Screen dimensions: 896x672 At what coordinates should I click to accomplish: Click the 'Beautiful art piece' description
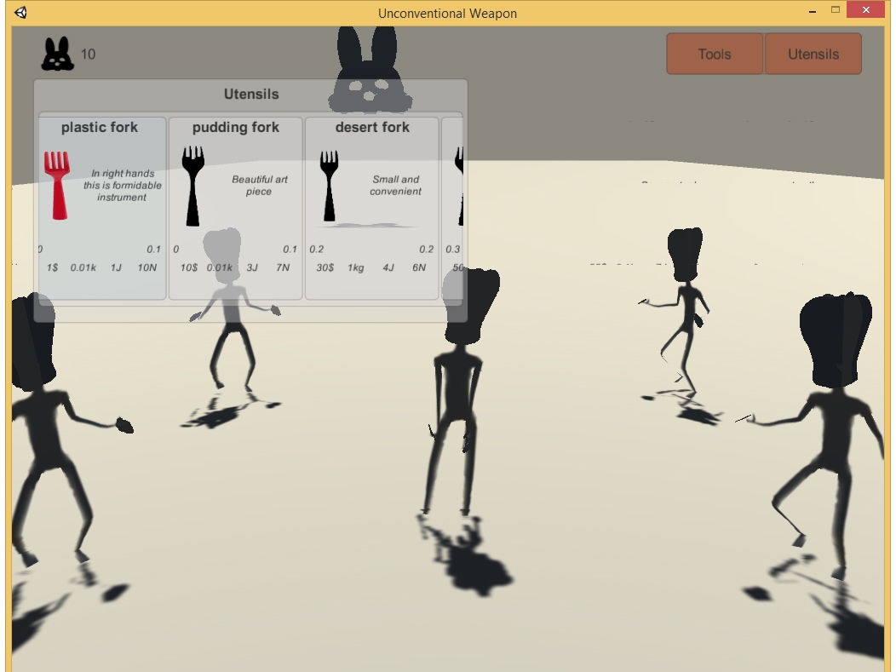pyautogui.click(x=259, y=185)
